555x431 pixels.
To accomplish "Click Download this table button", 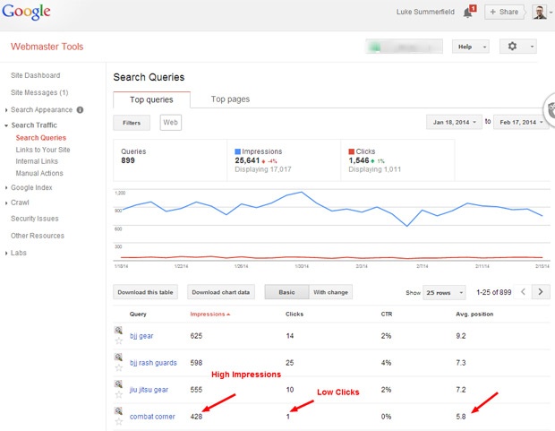I will (146, 292).
